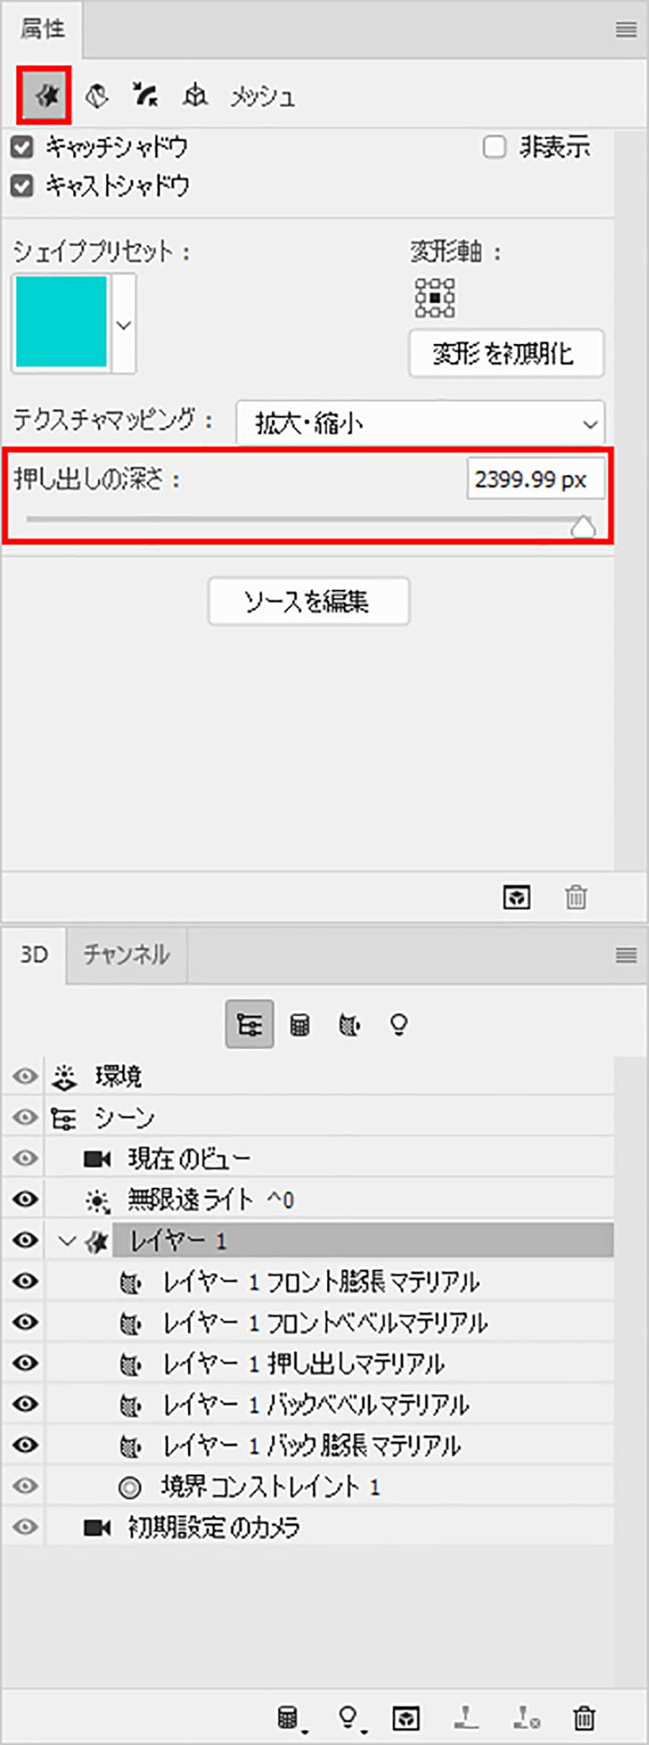Enable the 非表示 checkbox
Screen dimensions: 649x1745
point(494,147)
